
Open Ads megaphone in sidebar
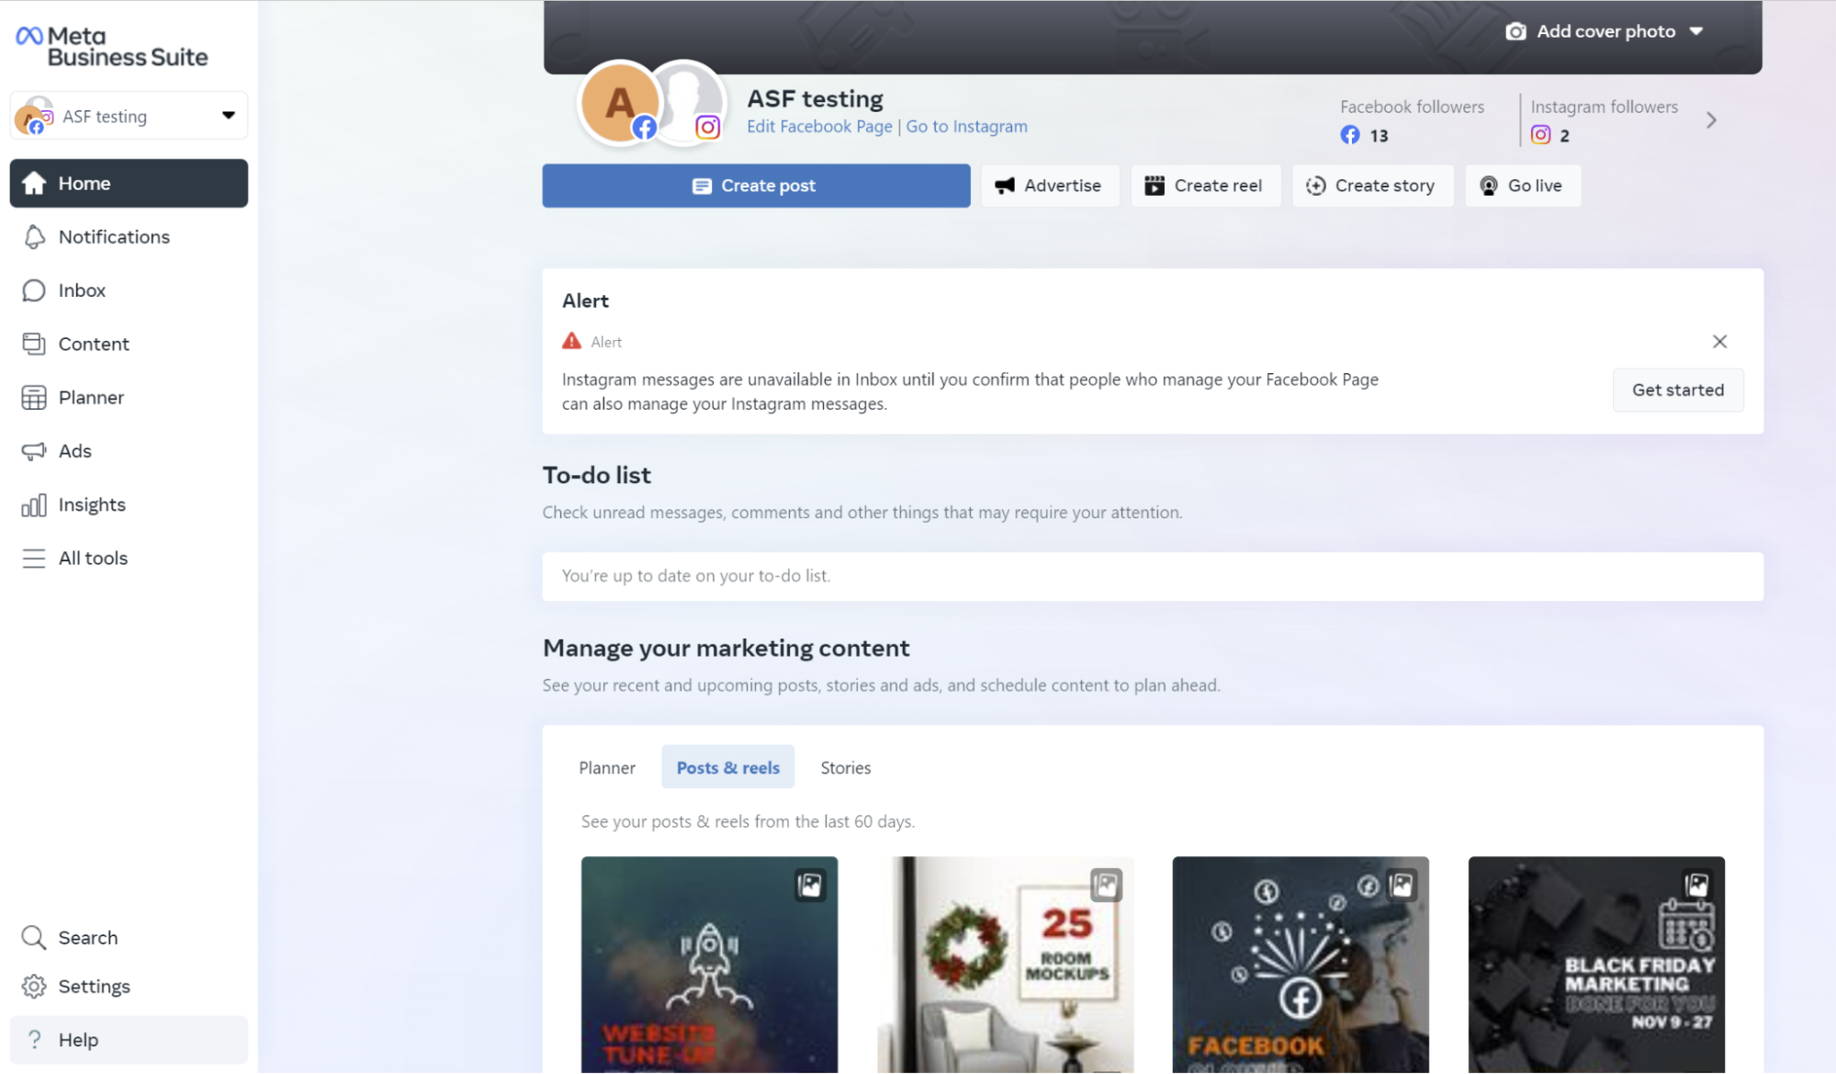point(34,451)
